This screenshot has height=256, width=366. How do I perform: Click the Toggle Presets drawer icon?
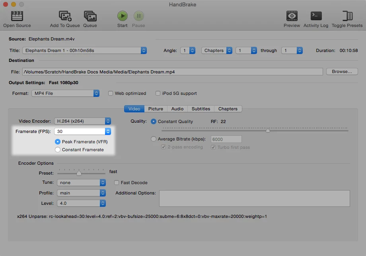coord(347,16)
